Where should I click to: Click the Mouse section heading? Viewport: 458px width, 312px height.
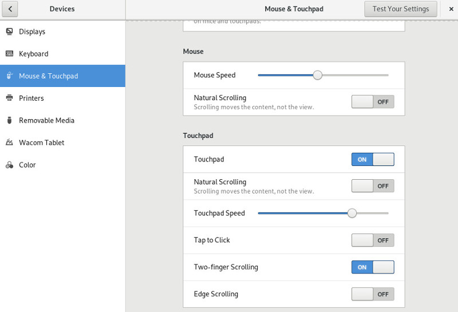tap(193, 52)
